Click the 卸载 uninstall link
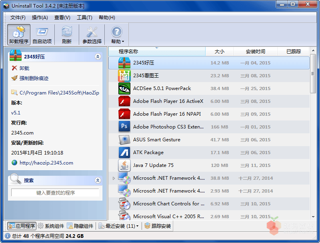 pyautogui.click(x=24, y=68)
